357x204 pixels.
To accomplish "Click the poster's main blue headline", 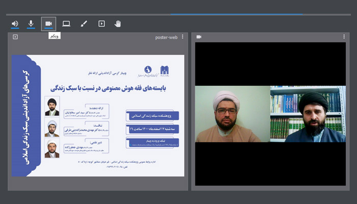I will coord(108,89).
